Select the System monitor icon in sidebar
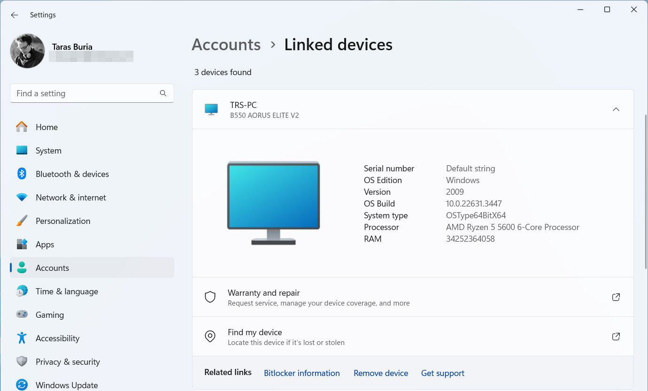Viewport: 648px width, 391px height. point(22,150)
